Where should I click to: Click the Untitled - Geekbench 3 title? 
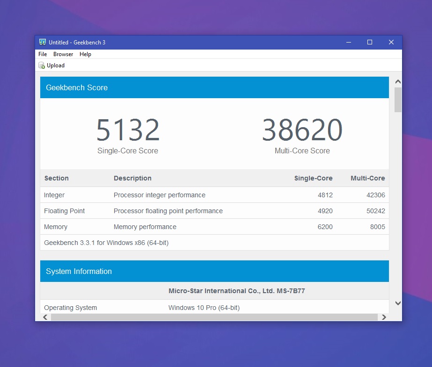pos(77,43)
